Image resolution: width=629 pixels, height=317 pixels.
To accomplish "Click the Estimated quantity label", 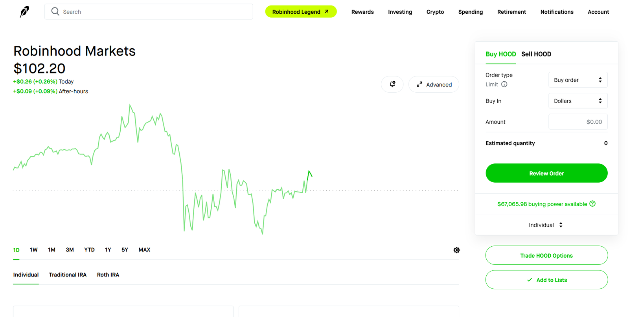I will coord(510,143).
